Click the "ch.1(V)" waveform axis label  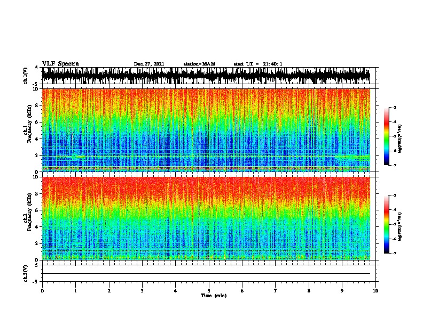[x=25, y=76]
